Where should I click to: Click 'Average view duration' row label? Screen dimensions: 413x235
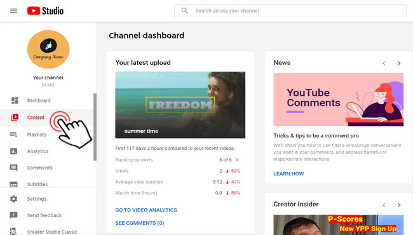point(139,182)
